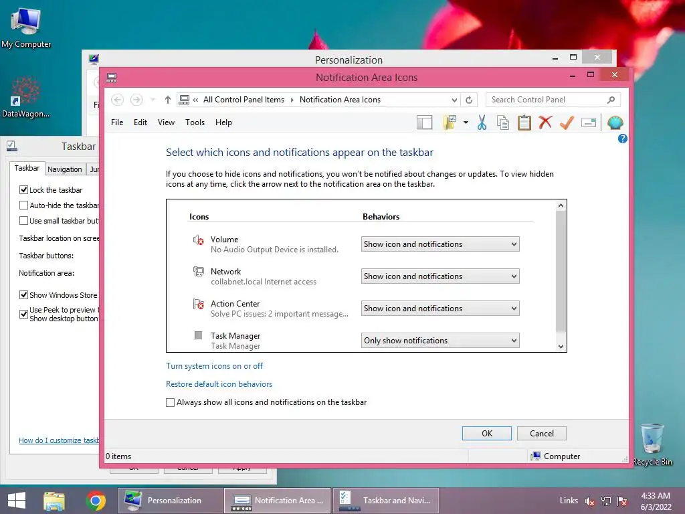Refresh the Notification Area Icons page
Image resolution: width=685 pixels, height=514 pixels.
pyautogui.click(x=469, y=100)
